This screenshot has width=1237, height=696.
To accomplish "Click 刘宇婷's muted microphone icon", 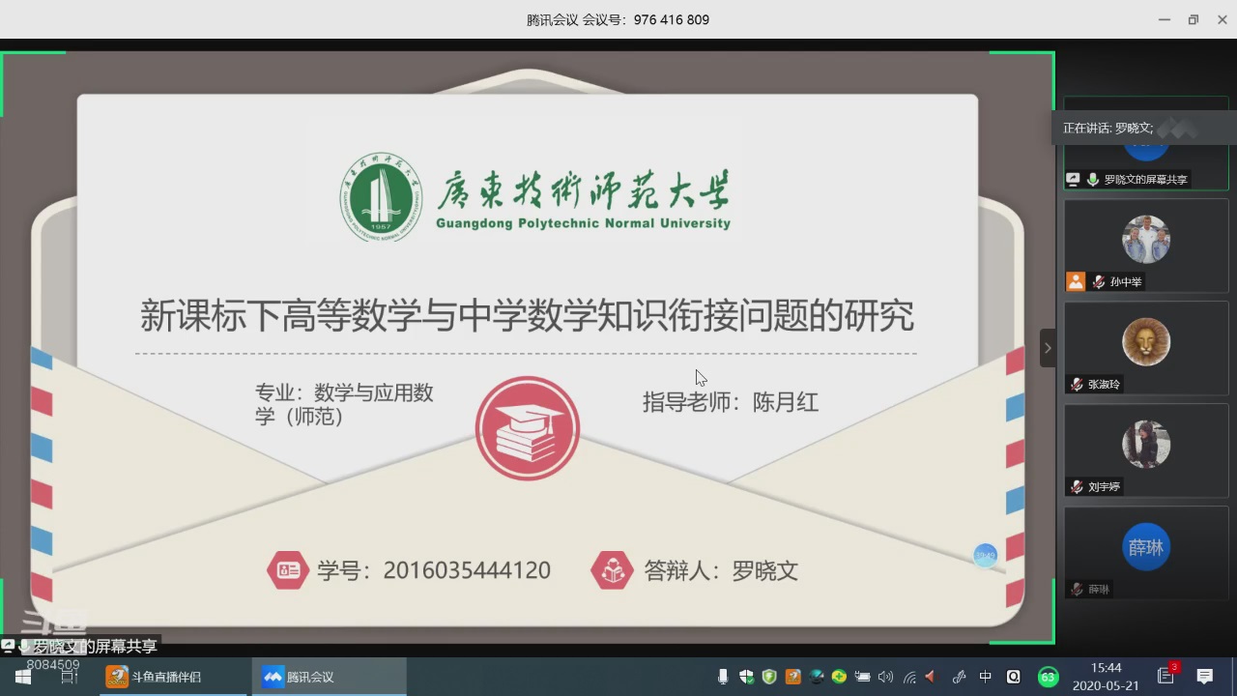I will 1077,487.
